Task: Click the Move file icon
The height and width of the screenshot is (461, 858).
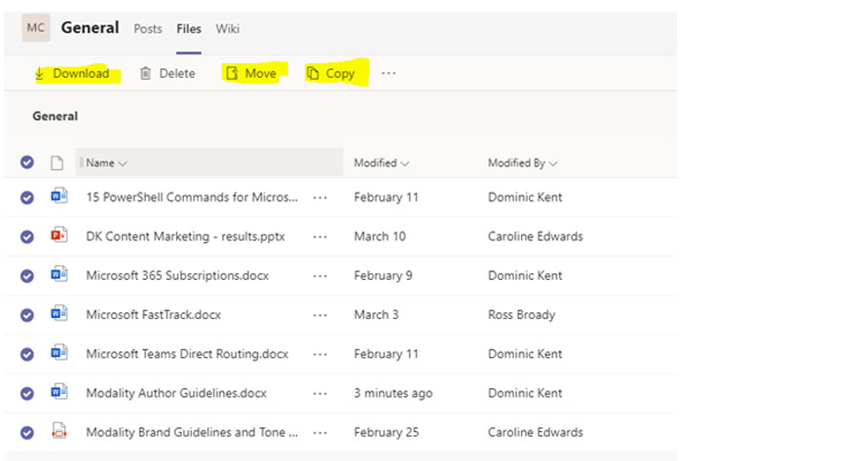Action: [x=232, y=73]
